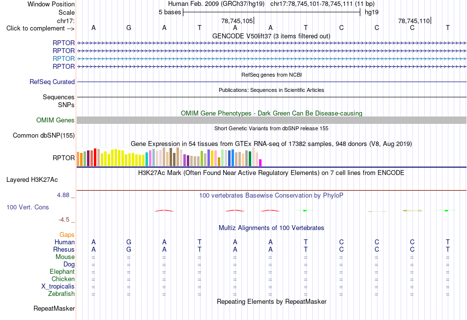
Task: Click the 'Sequences' track label
Action: coord(58,97)
